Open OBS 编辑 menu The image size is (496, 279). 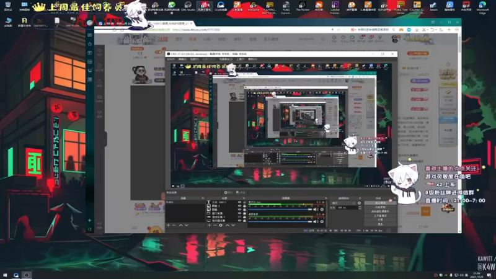click(x=182, y=59)
